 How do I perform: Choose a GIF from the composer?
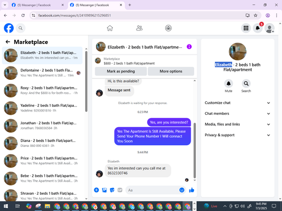[120, 190]
